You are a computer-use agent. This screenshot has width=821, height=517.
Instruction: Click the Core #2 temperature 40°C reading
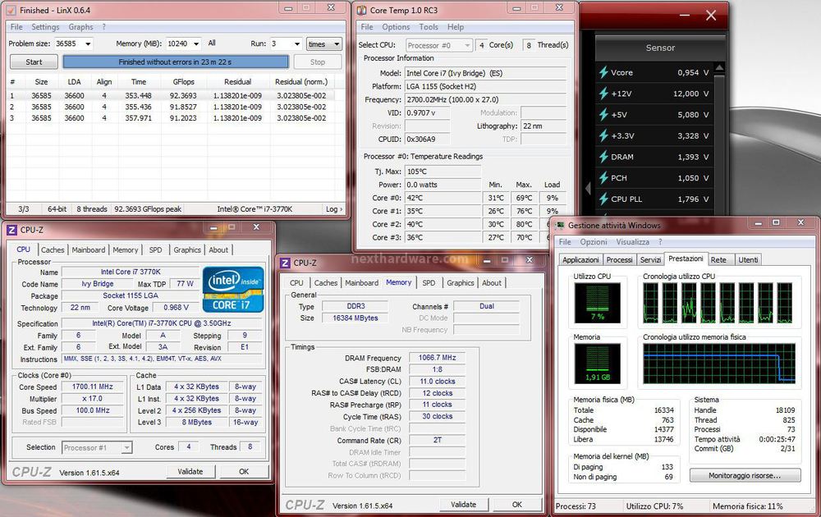pyautogui.click(x=443, y=224)
